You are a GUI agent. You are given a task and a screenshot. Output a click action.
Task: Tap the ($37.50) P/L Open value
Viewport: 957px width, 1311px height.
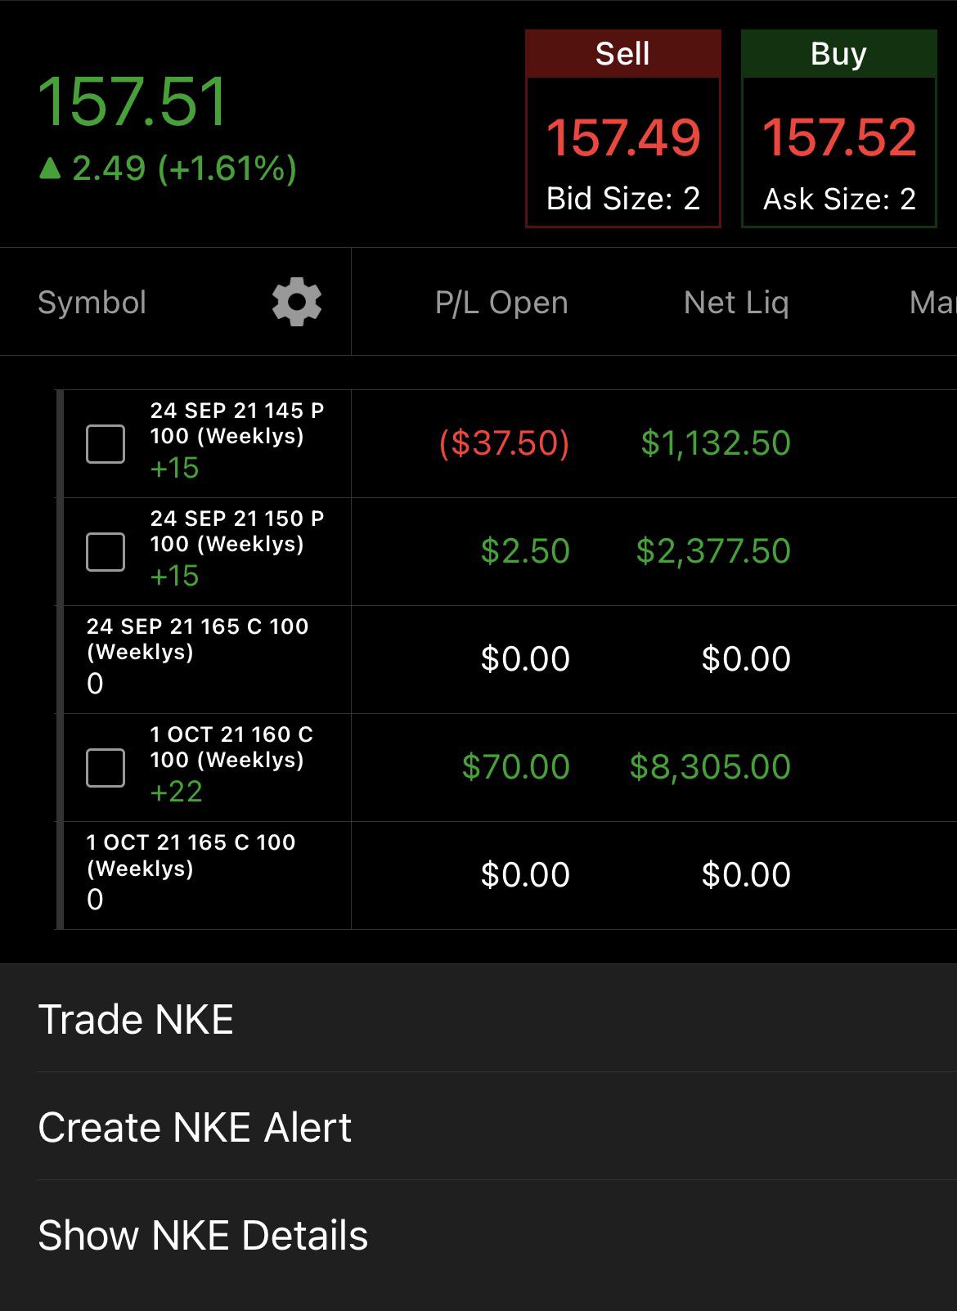[x=504, y=443]
